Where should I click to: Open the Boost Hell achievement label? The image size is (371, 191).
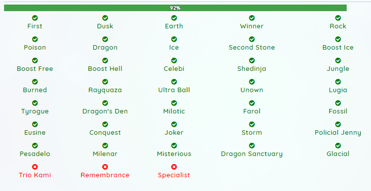point(105,69)
